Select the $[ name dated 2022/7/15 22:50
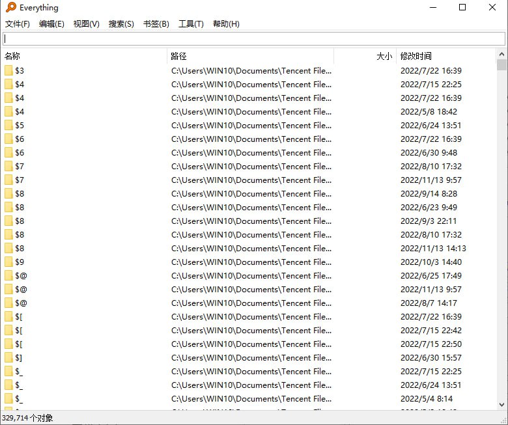Viewport: 508px width, 425px height. point(19,344)
